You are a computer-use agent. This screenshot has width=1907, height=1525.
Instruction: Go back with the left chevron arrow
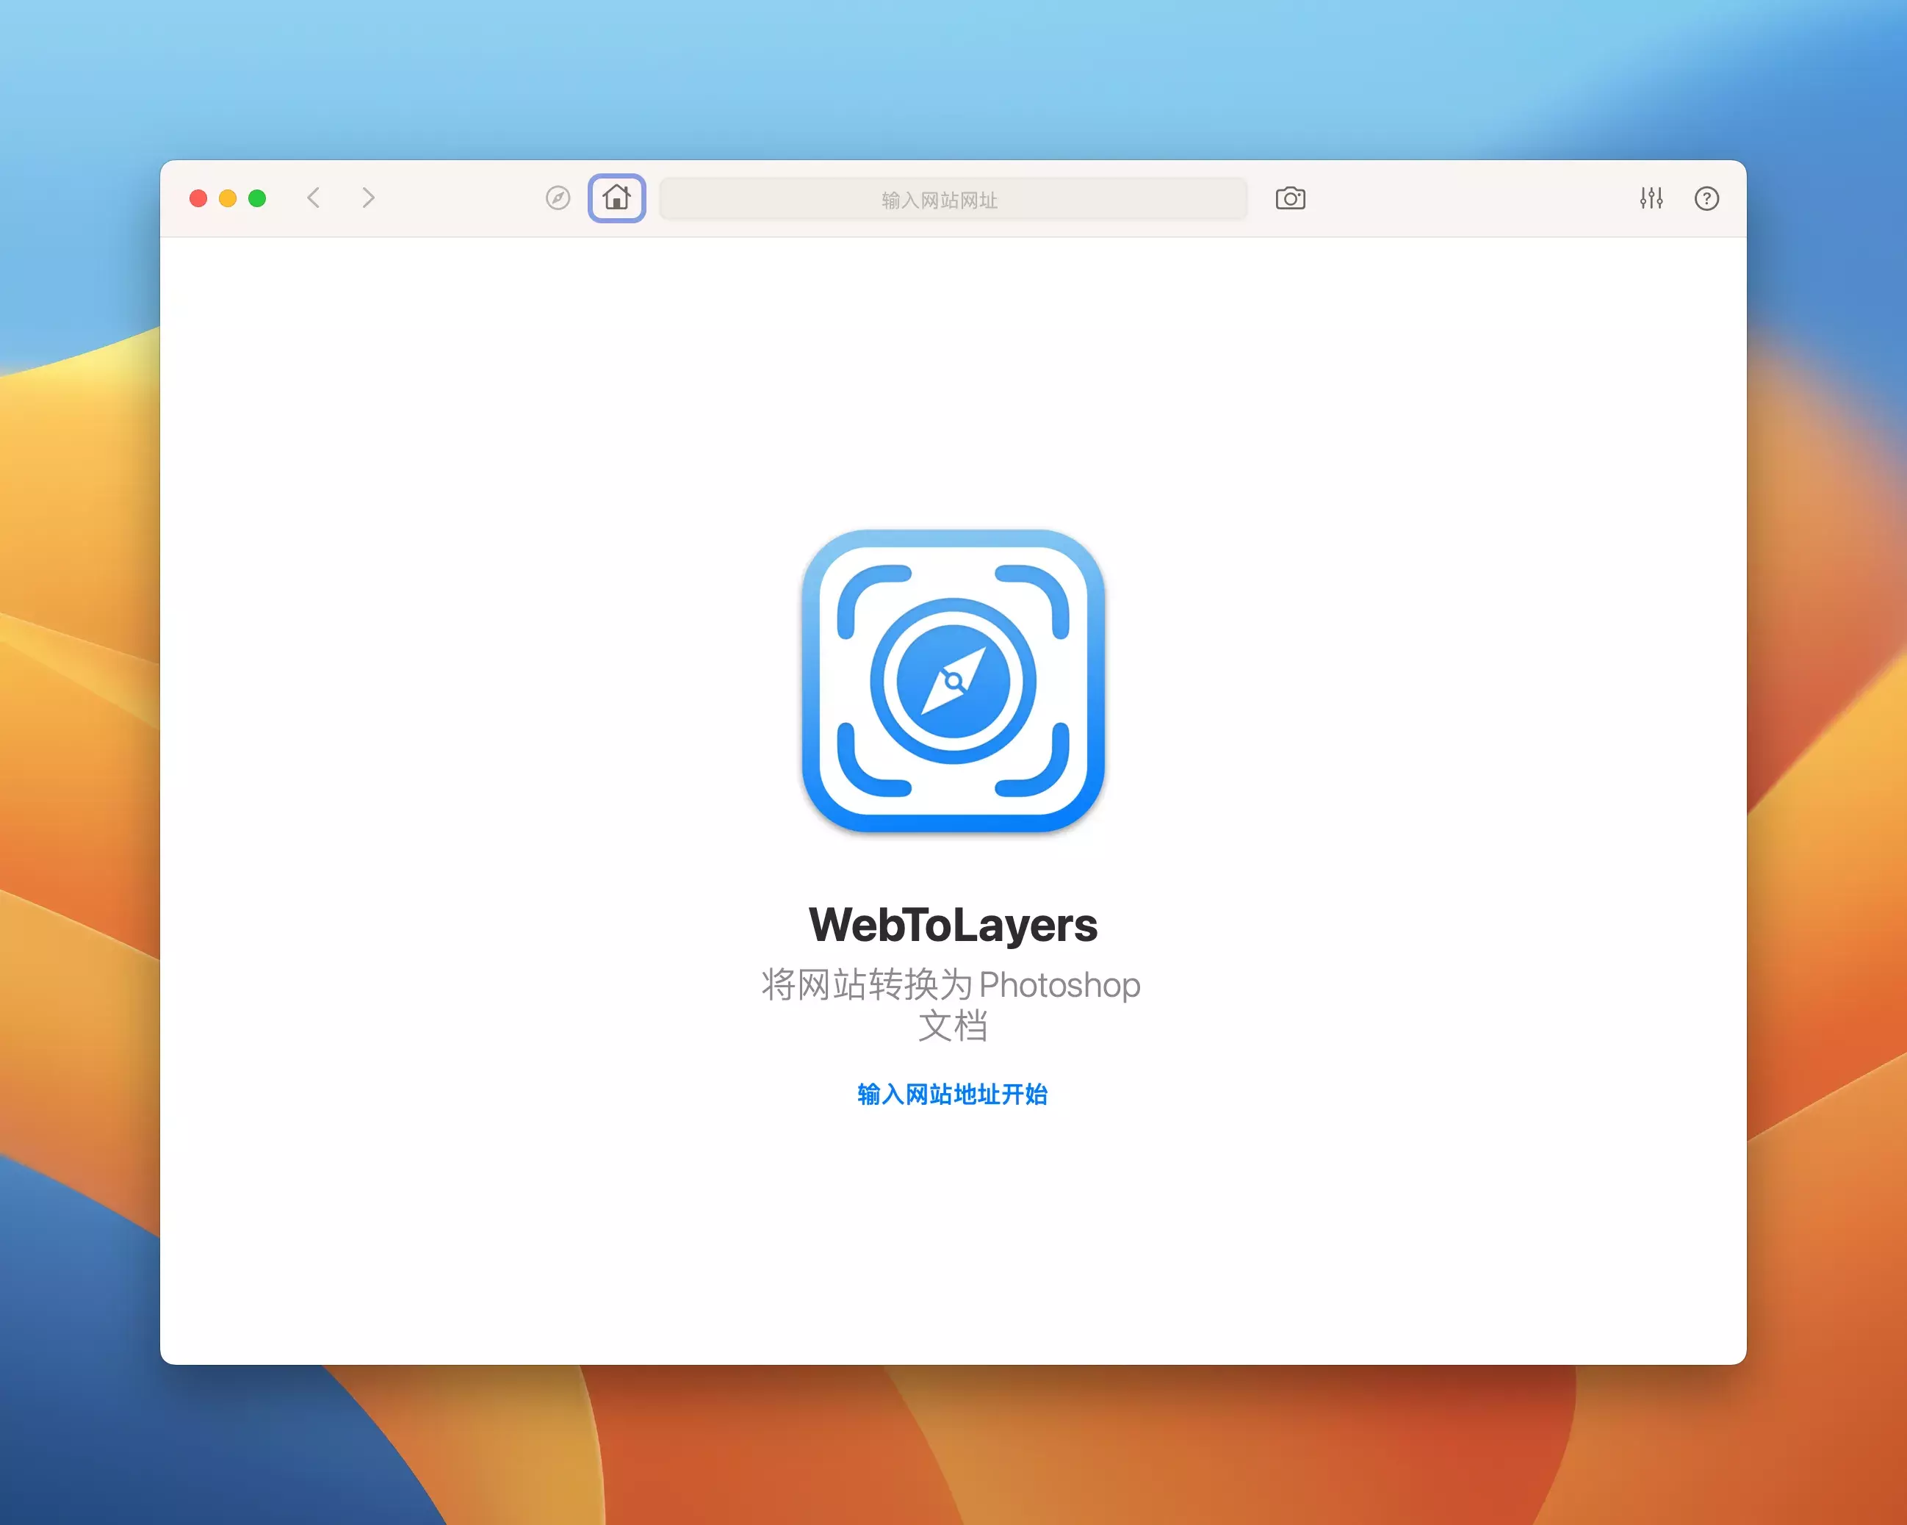(313, 198)
